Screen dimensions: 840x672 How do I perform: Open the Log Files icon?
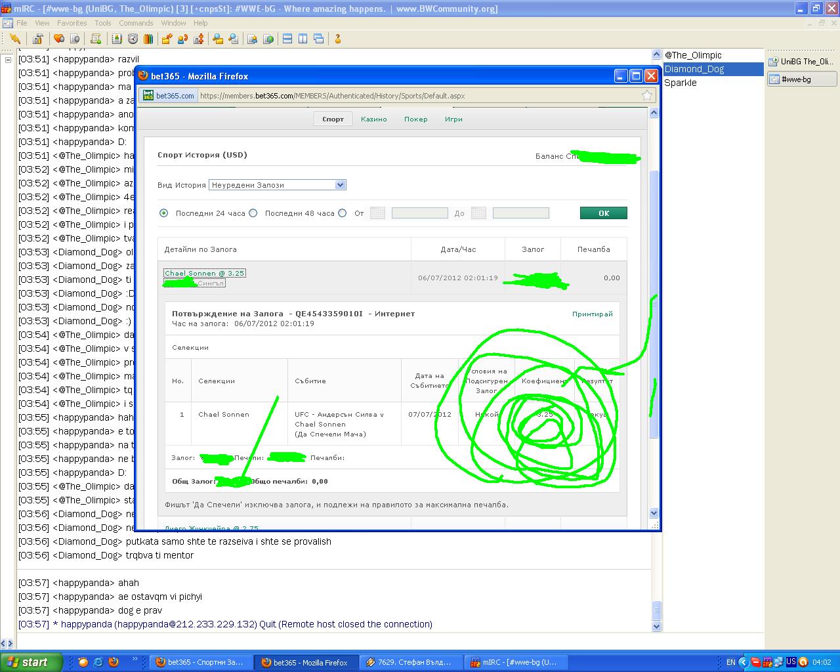233,39
